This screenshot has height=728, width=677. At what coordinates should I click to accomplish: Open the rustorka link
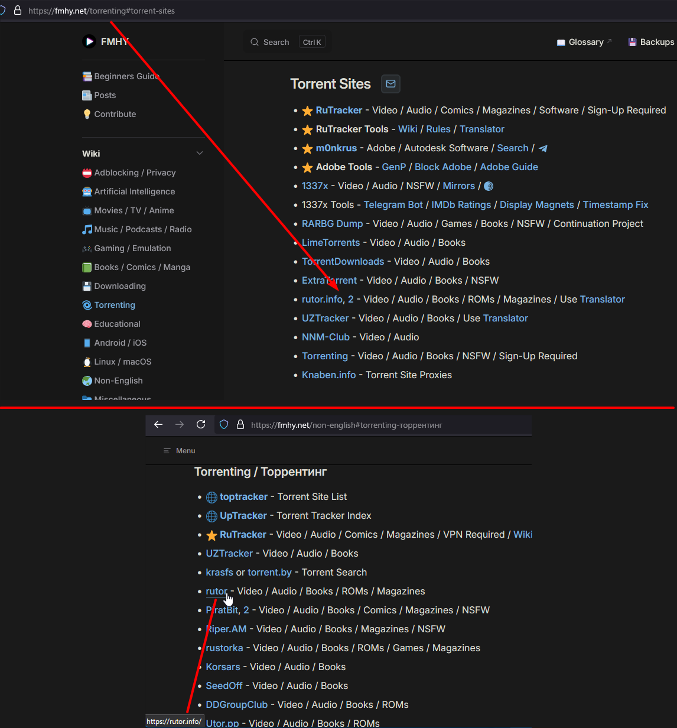point(224,648)
